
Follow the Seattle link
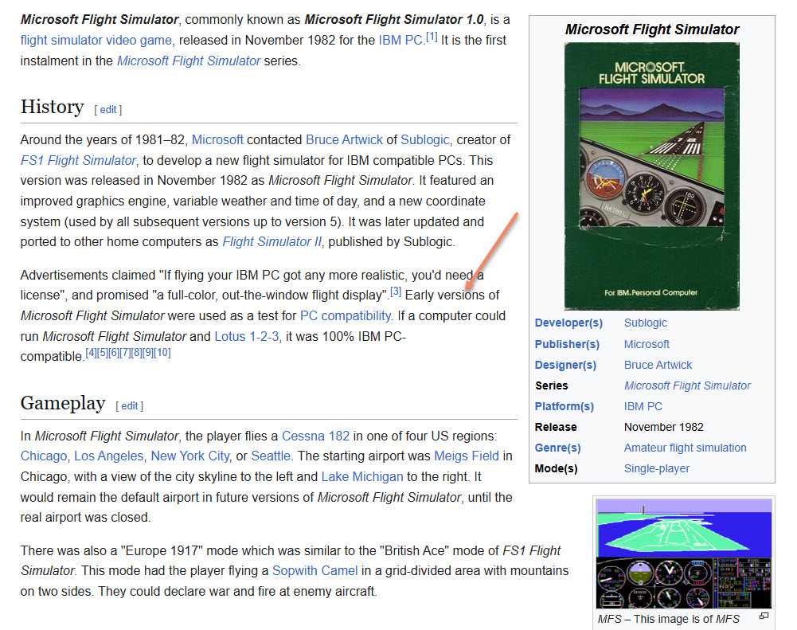pos(271,456)
